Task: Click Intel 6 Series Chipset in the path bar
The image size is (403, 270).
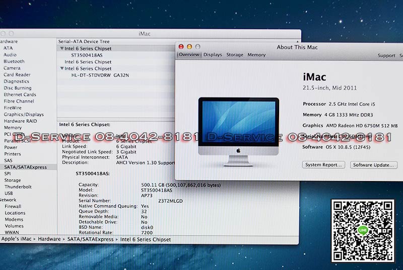Action: point(146,239)
